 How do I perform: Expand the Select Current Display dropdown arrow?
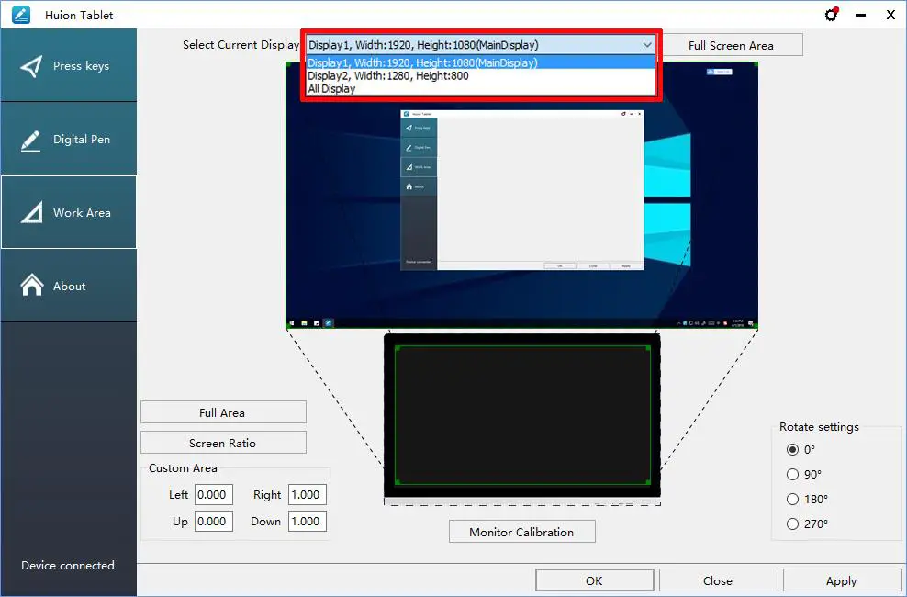[646, 44]
